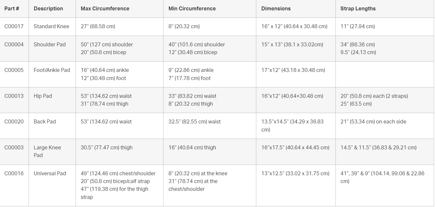Select the Universal Pad description cell

click(x=52, y=185)
